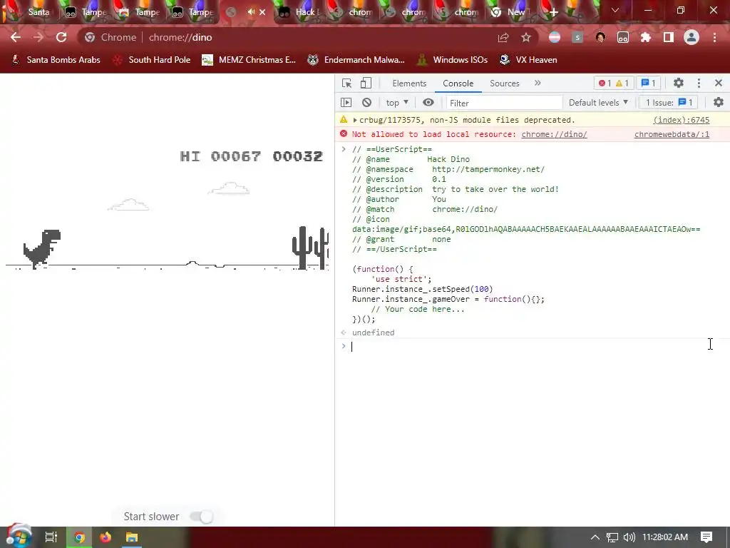Open the Endermanch Malwa... bookmark
Screen dimensions: 730x548
coord(356,60)
